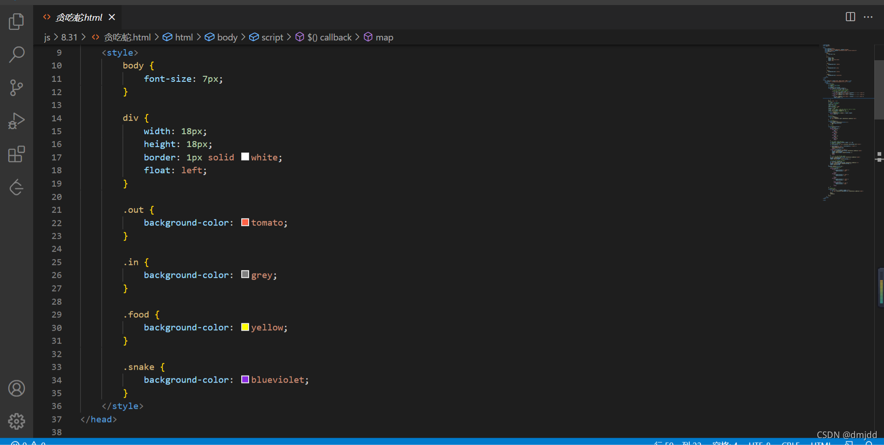Viewport: 884px width, 445px height.
Task: Open the Search view icon
Action: pos(17,54)
